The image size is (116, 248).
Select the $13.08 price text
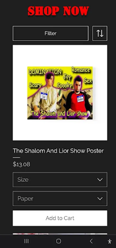(22, 164)
